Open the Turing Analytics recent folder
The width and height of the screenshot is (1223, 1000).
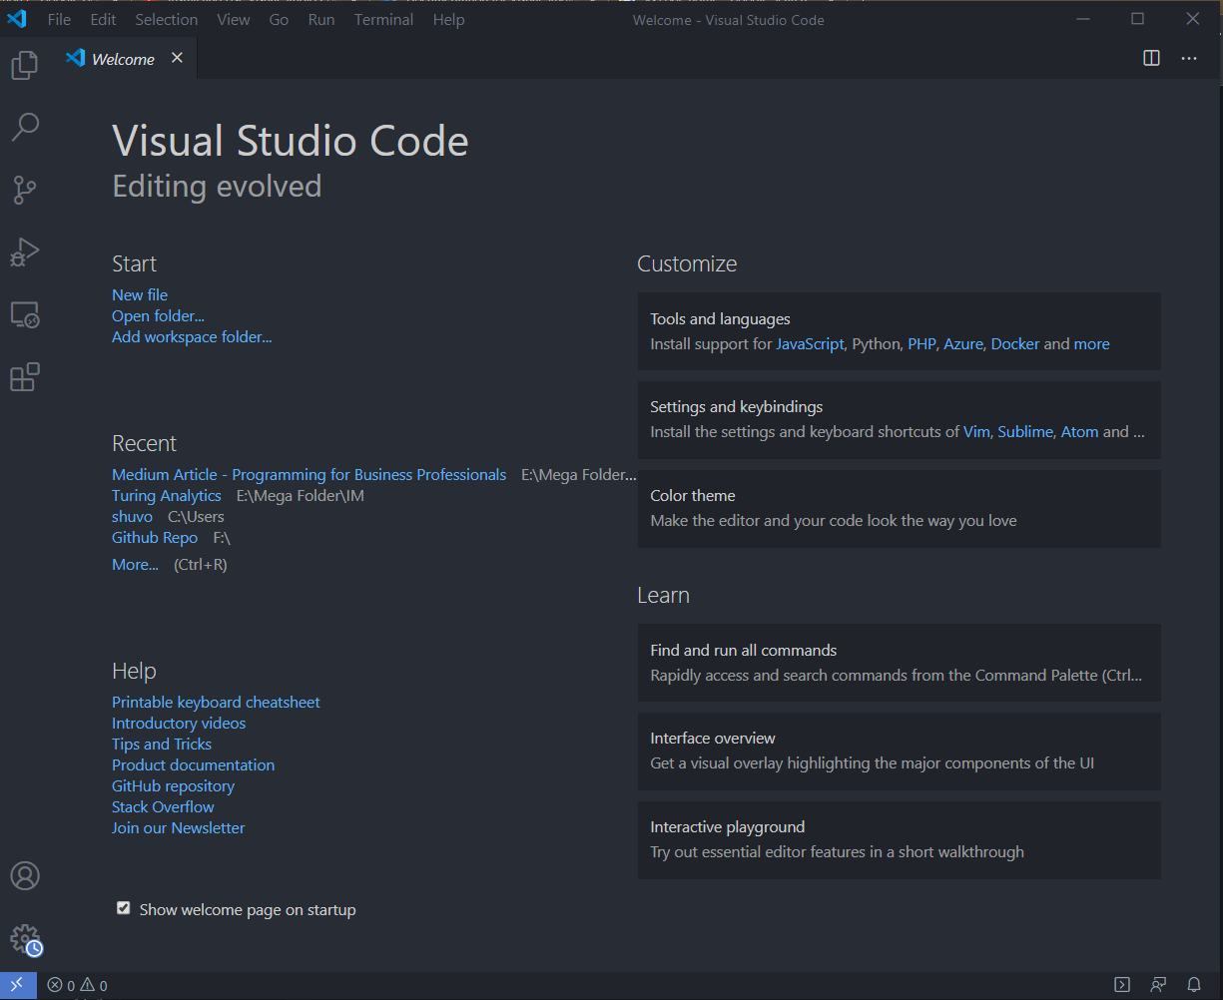click(x=166, y=495)
